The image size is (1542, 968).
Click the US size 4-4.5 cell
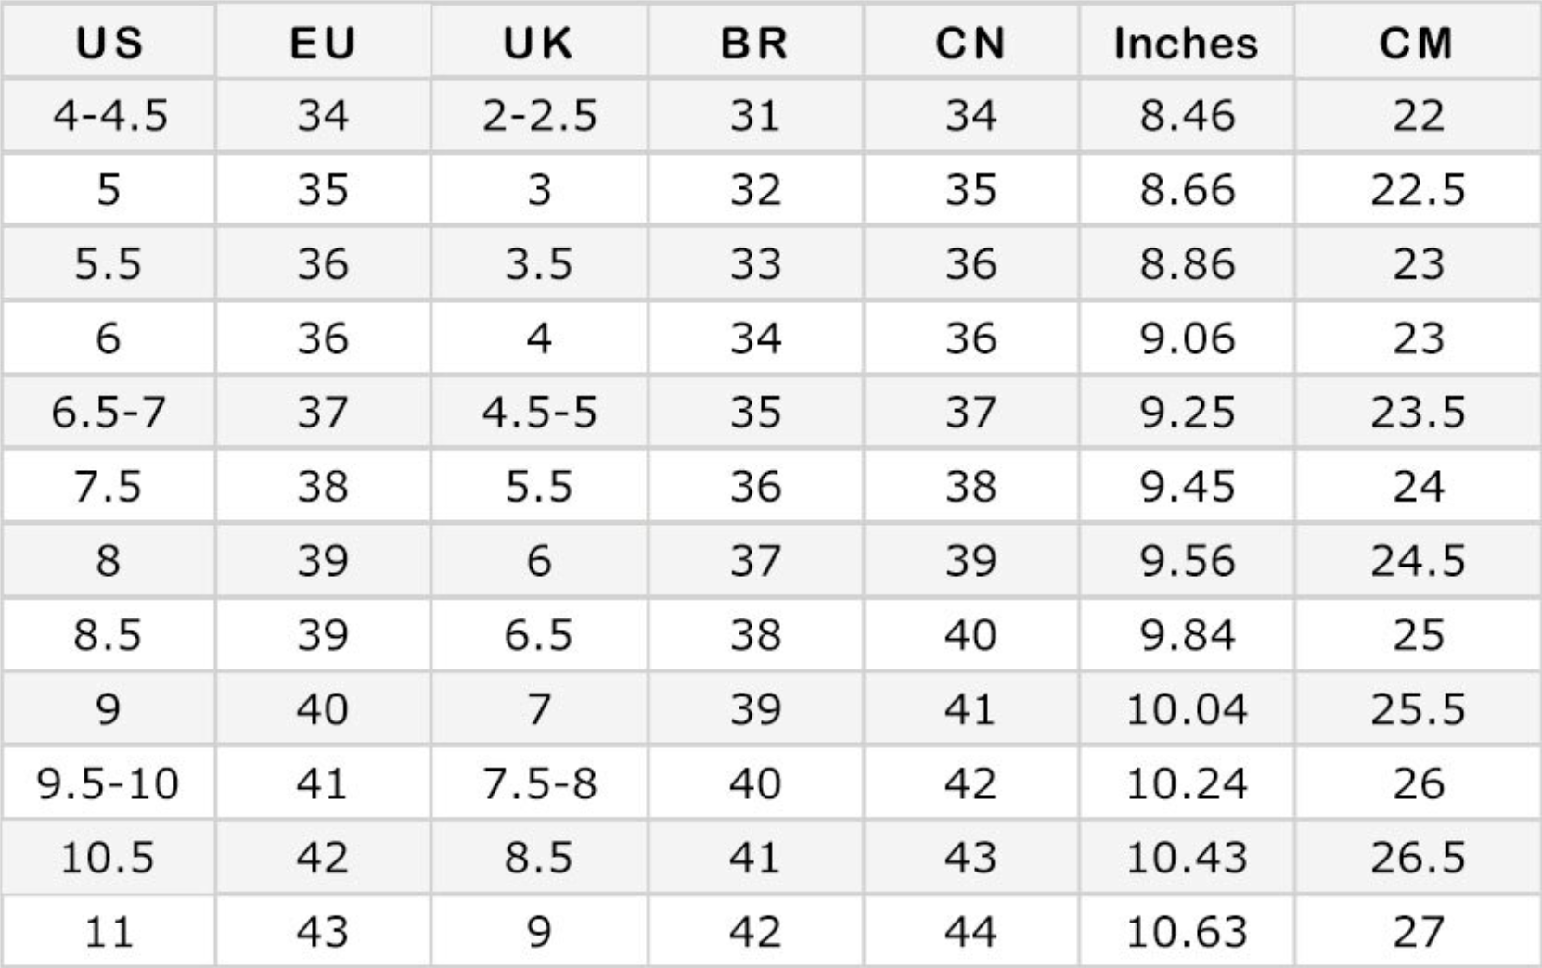[109, 116]
